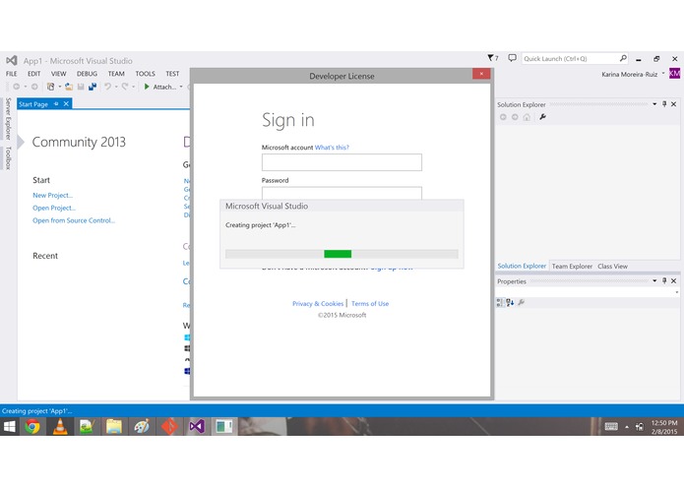Screen dimensions: 684x486
Task: Open the send feedback speech bubble icon
Action: coord(512,58)
